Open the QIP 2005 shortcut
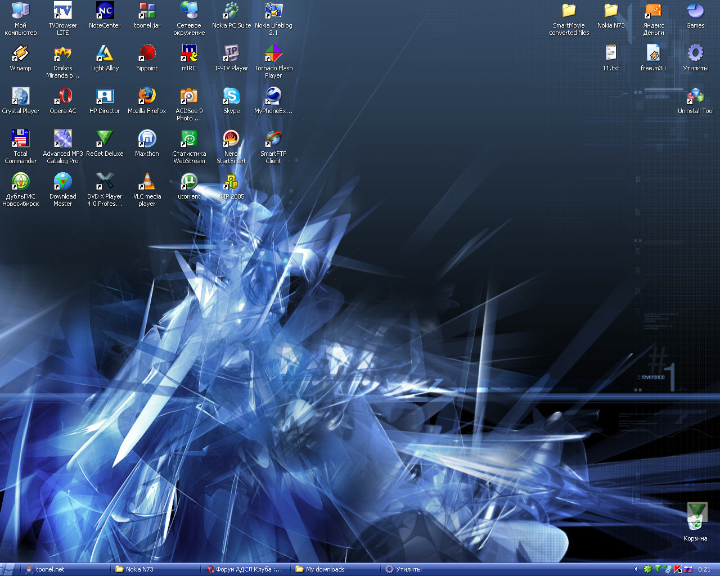This screenshot has width=720, height=576. pyautogui.click(x=231, y=182)
